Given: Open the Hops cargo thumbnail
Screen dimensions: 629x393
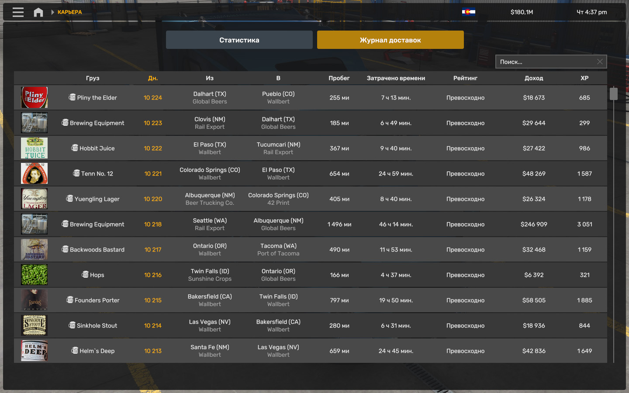Looking at the screenshot, I should click(35, 275).
